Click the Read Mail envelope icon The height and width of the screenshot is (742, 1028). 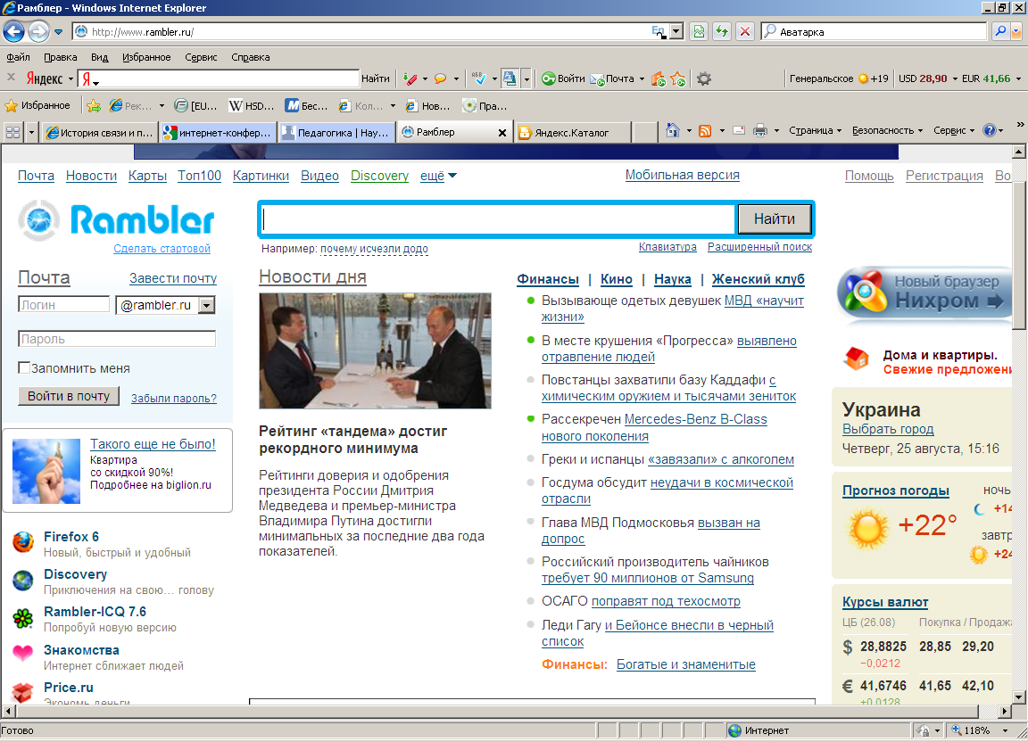(739, 130)
